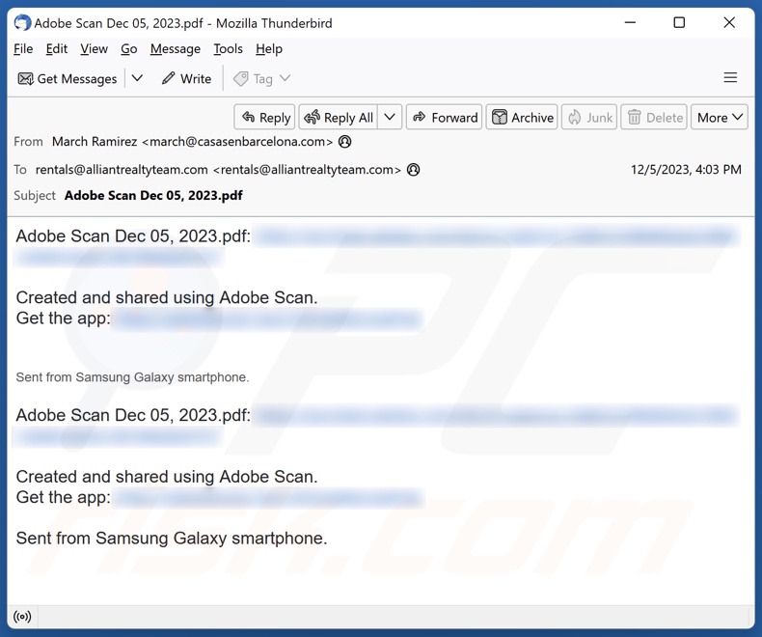Open the View menu

coord(94,49)
